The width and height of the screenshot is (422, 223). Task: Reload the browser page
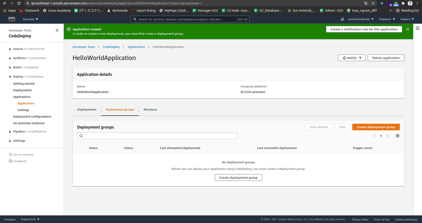point(19,3)
